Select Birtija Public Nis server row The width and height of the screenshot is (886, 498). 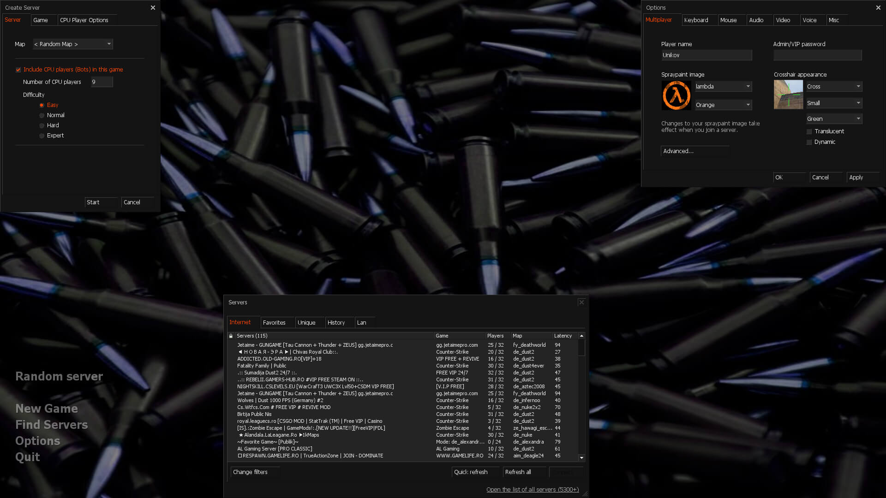pos(403,414)
